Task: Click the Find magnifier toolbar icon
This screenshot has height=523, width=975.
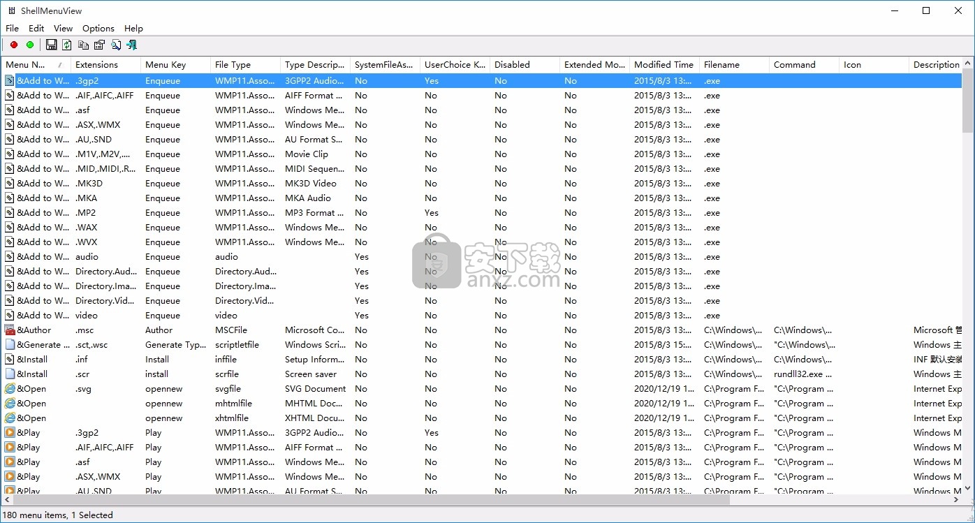Action: [115, 45]
